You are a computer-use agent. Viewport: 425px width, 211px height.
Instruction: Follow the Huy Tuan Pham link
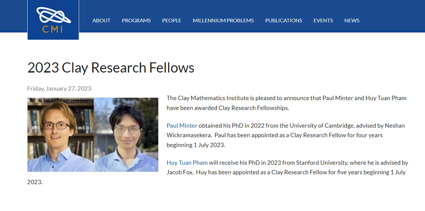pos(187,163)
